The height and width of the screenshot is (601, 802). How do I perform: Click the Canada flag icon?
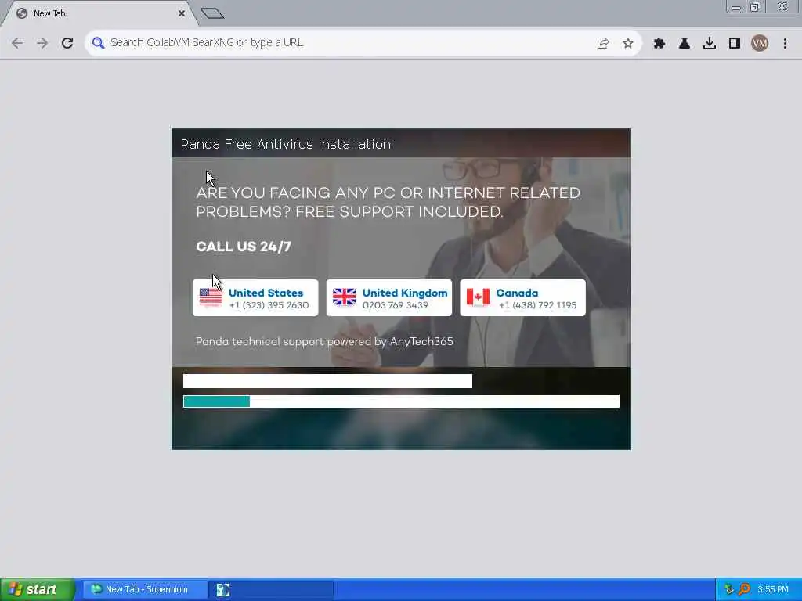[479, 297]
